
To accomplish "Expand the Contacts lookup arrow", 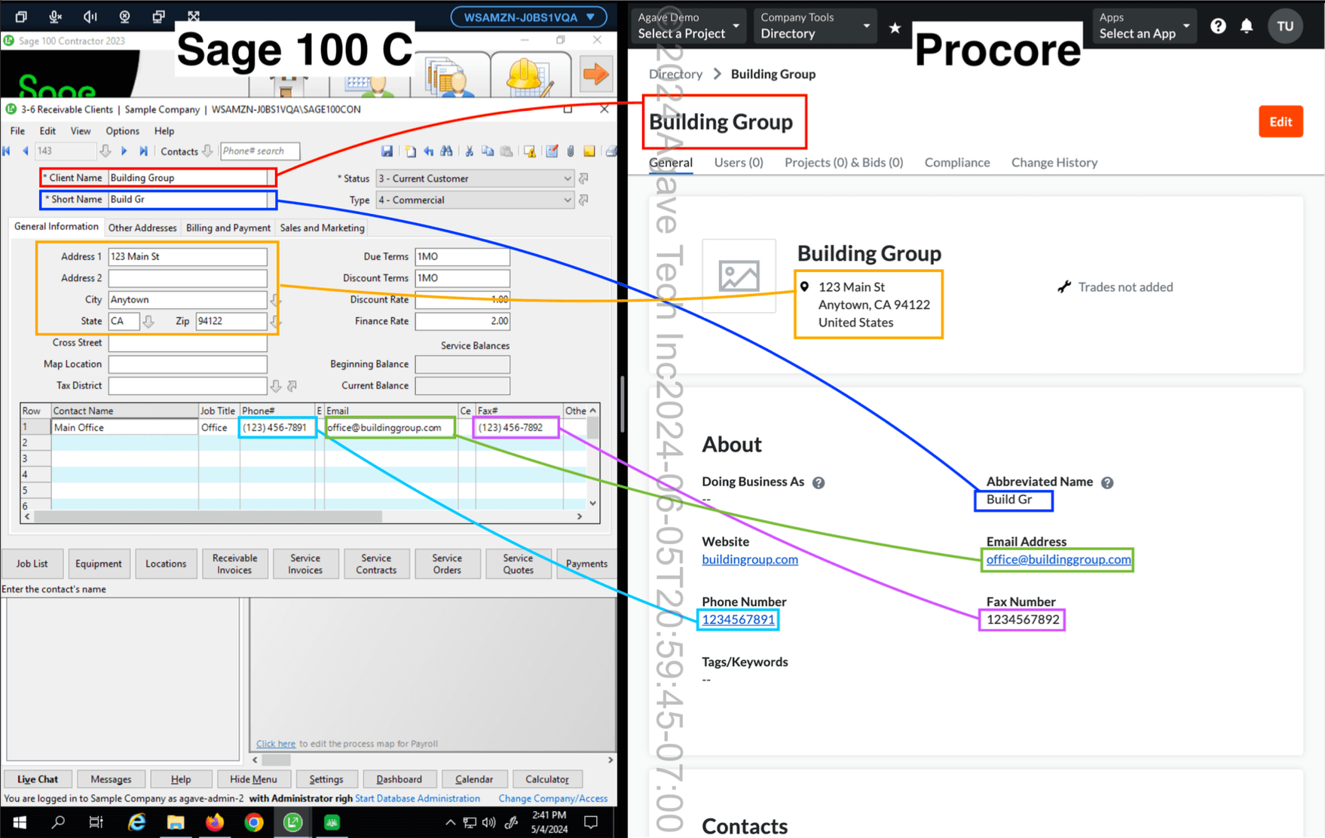I will click(x=207, y=151).
